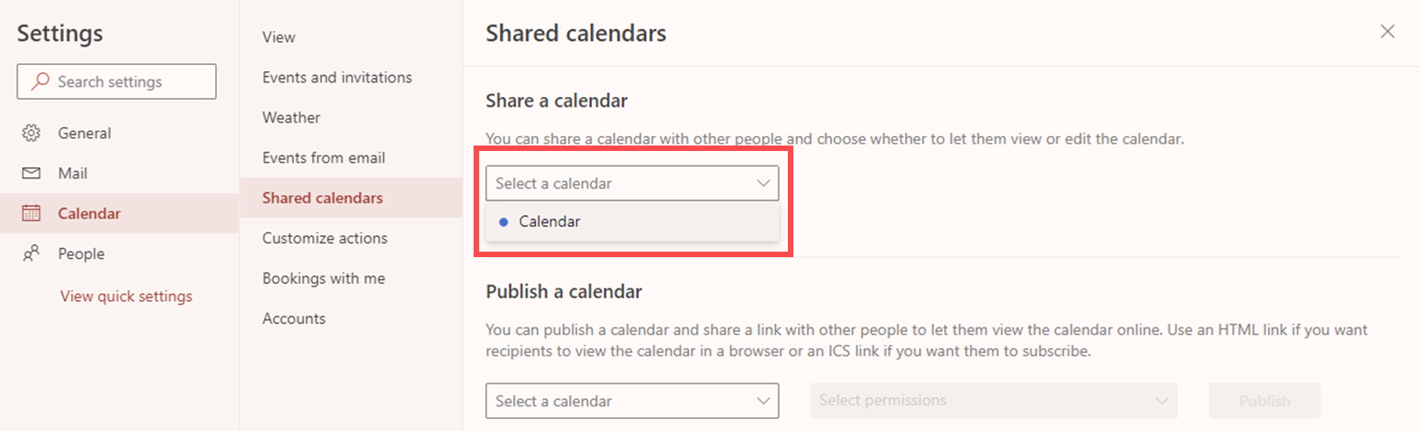
Task: Expand the Publish a calendar dropdown
Action: pos(632,401)
